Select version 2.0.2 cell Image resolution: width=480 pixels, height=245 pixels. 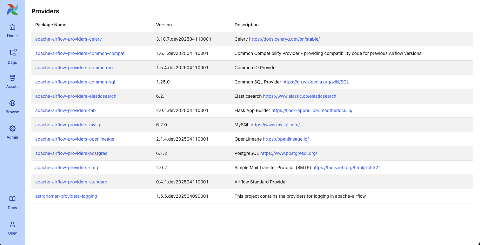point(162,168)
